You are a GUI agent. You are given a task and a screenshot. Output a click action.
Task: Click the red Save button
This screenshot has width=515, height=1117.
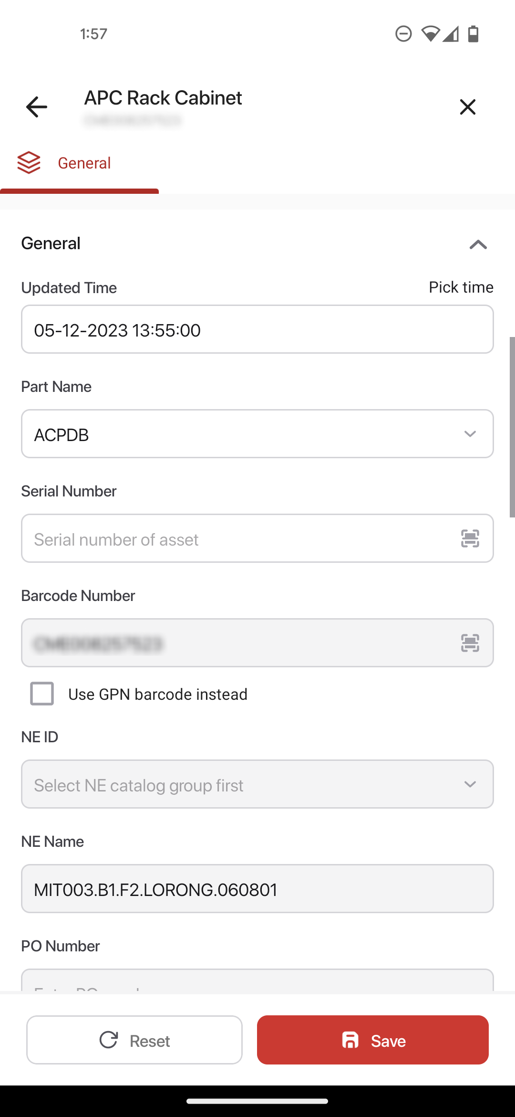[x=373, y=1040]
